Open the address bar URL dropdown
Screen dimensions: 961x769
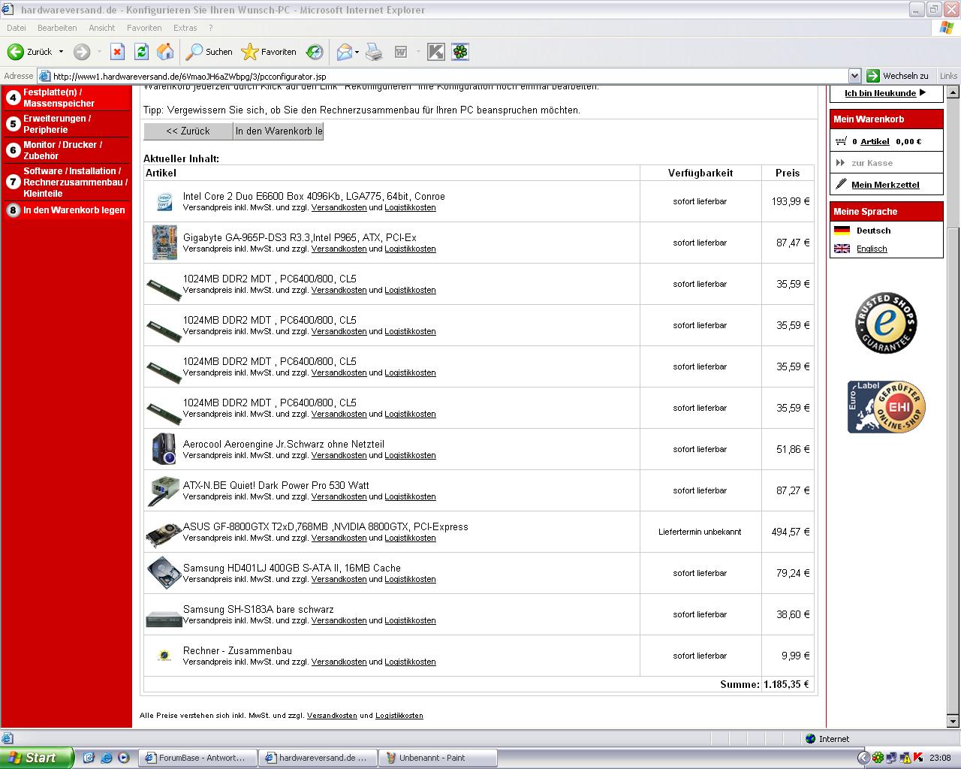pyautogui.click(x=854, y=76)
